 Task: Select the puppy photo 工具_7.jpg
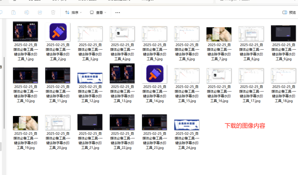tap(219, 34)
